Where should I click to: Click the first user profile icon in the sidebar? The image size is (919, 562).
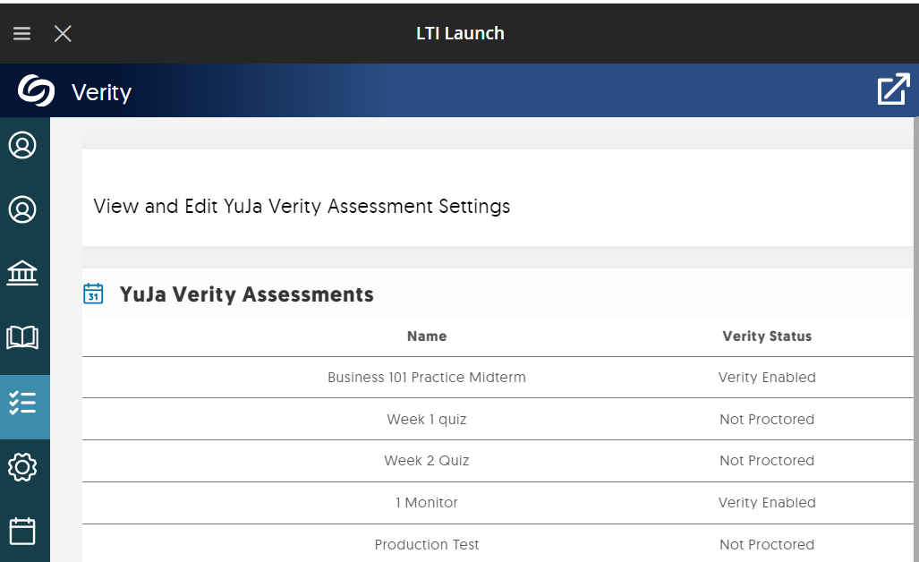[x=22, y=145]
